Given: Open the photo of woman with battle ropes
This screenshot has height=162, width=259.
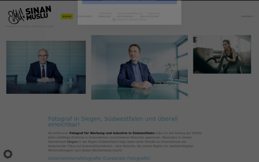Looking at the screenshot, I should click(222, 54).
